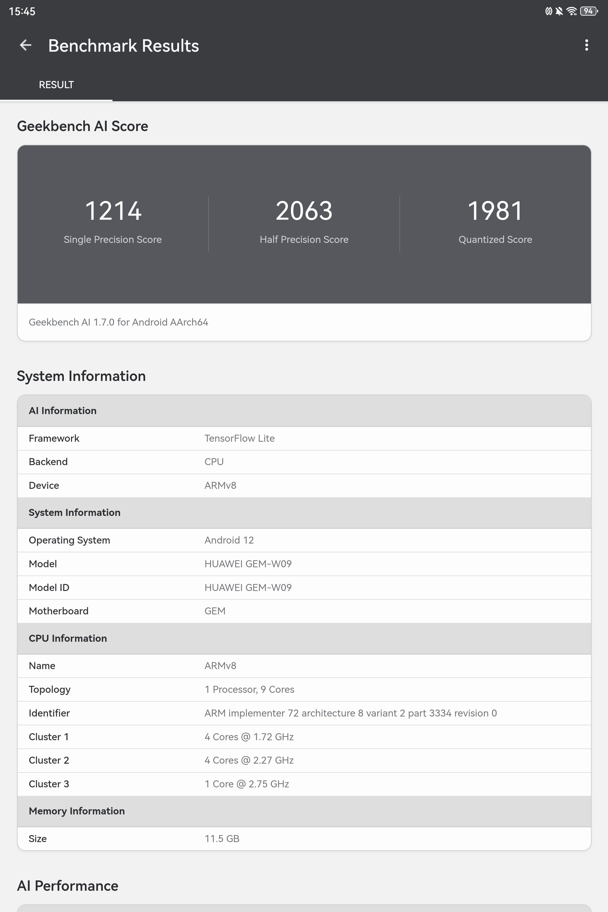Tap the Size row label
Viewport: 608px width, 912px height.
click(x=38, y=839)
